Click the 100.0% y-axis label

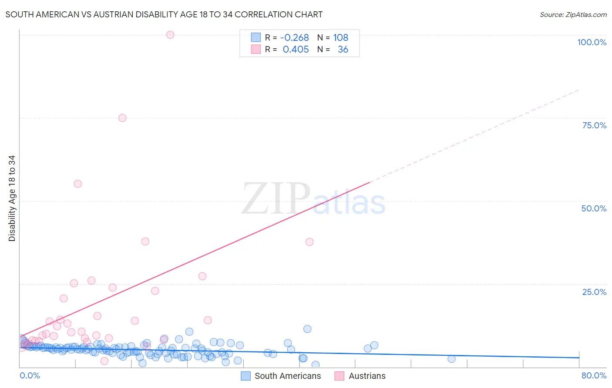(592, 42)
